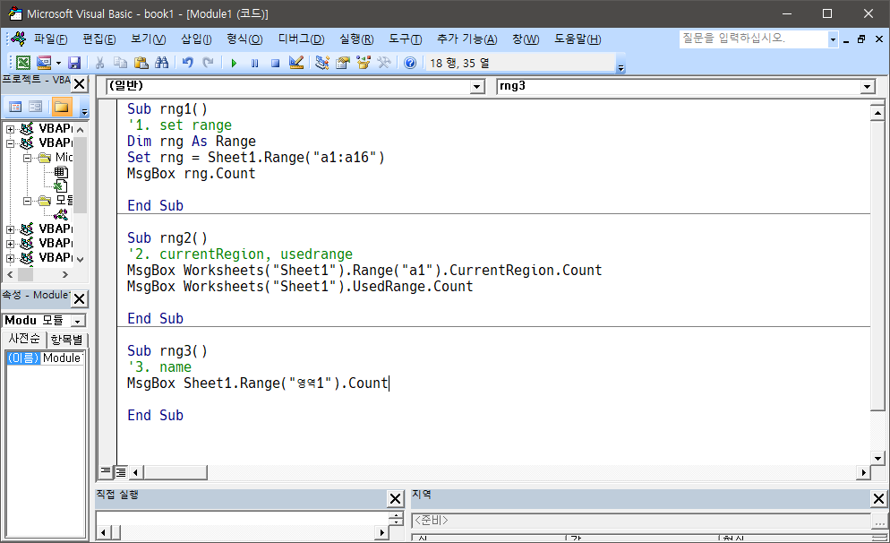
Task: Run the macro with the play icon
Action: 234,63
